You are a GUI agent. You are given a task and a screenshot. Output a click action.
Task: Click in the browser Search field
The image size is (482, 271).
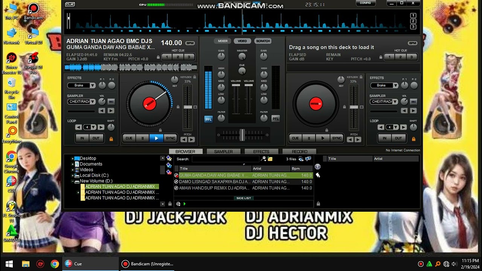point(225,159)
